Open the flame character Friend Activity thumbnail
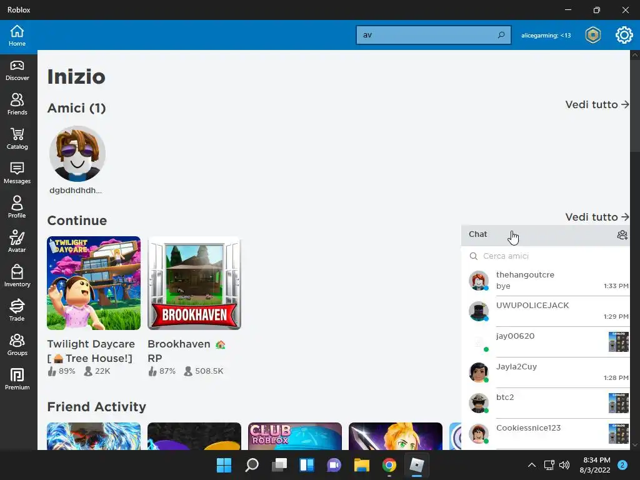640x480 pixels. pos(94,436)
